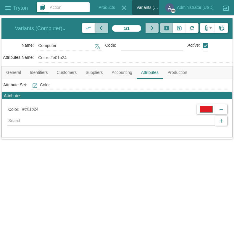Click the bookmark icon beside Action field
The height and width of the screenshot is (240, 234).
[42, 7]
